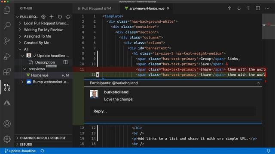Screen dimensions: 275x154
Task: Click the author avatar on Update headline PR
Action: tap(29, 56)
